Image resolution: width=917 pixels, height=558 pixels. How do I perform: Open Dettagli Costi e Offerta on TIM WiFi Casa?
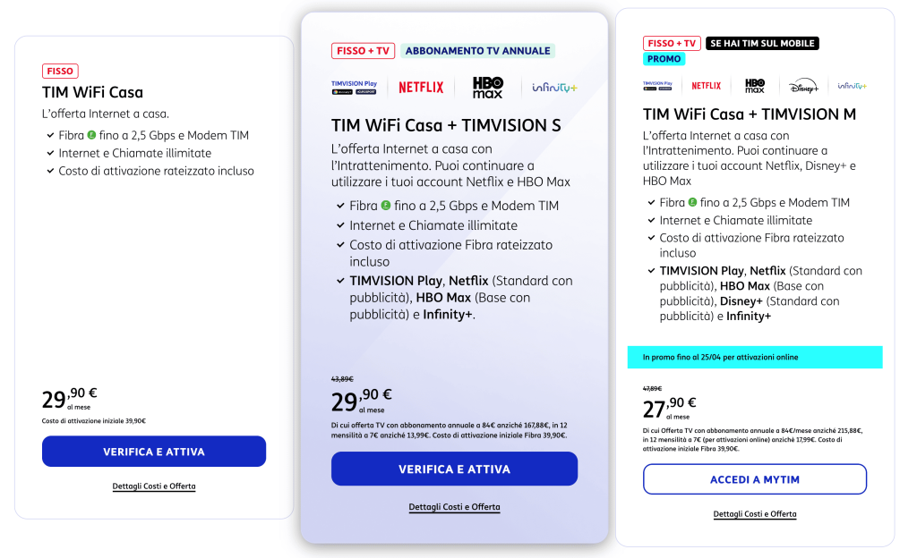coord(153,485)
